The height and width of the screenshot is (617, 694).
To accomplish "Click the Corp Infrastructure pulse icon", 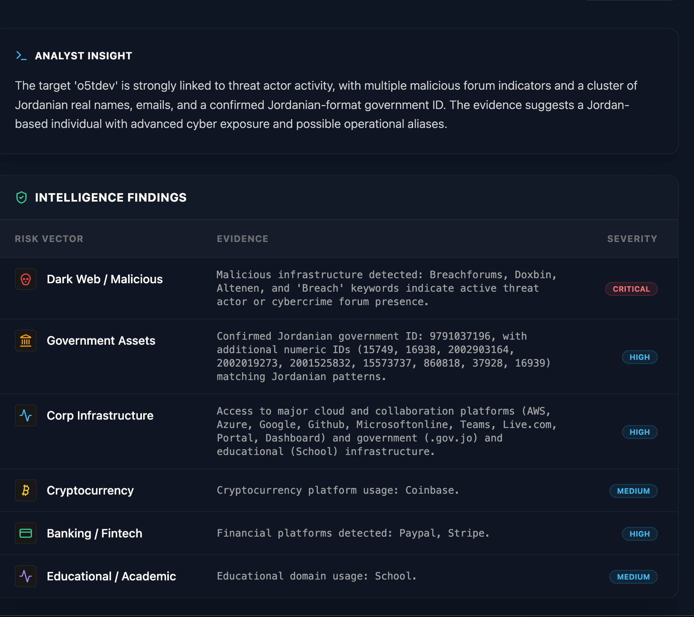I will (26, 415).
